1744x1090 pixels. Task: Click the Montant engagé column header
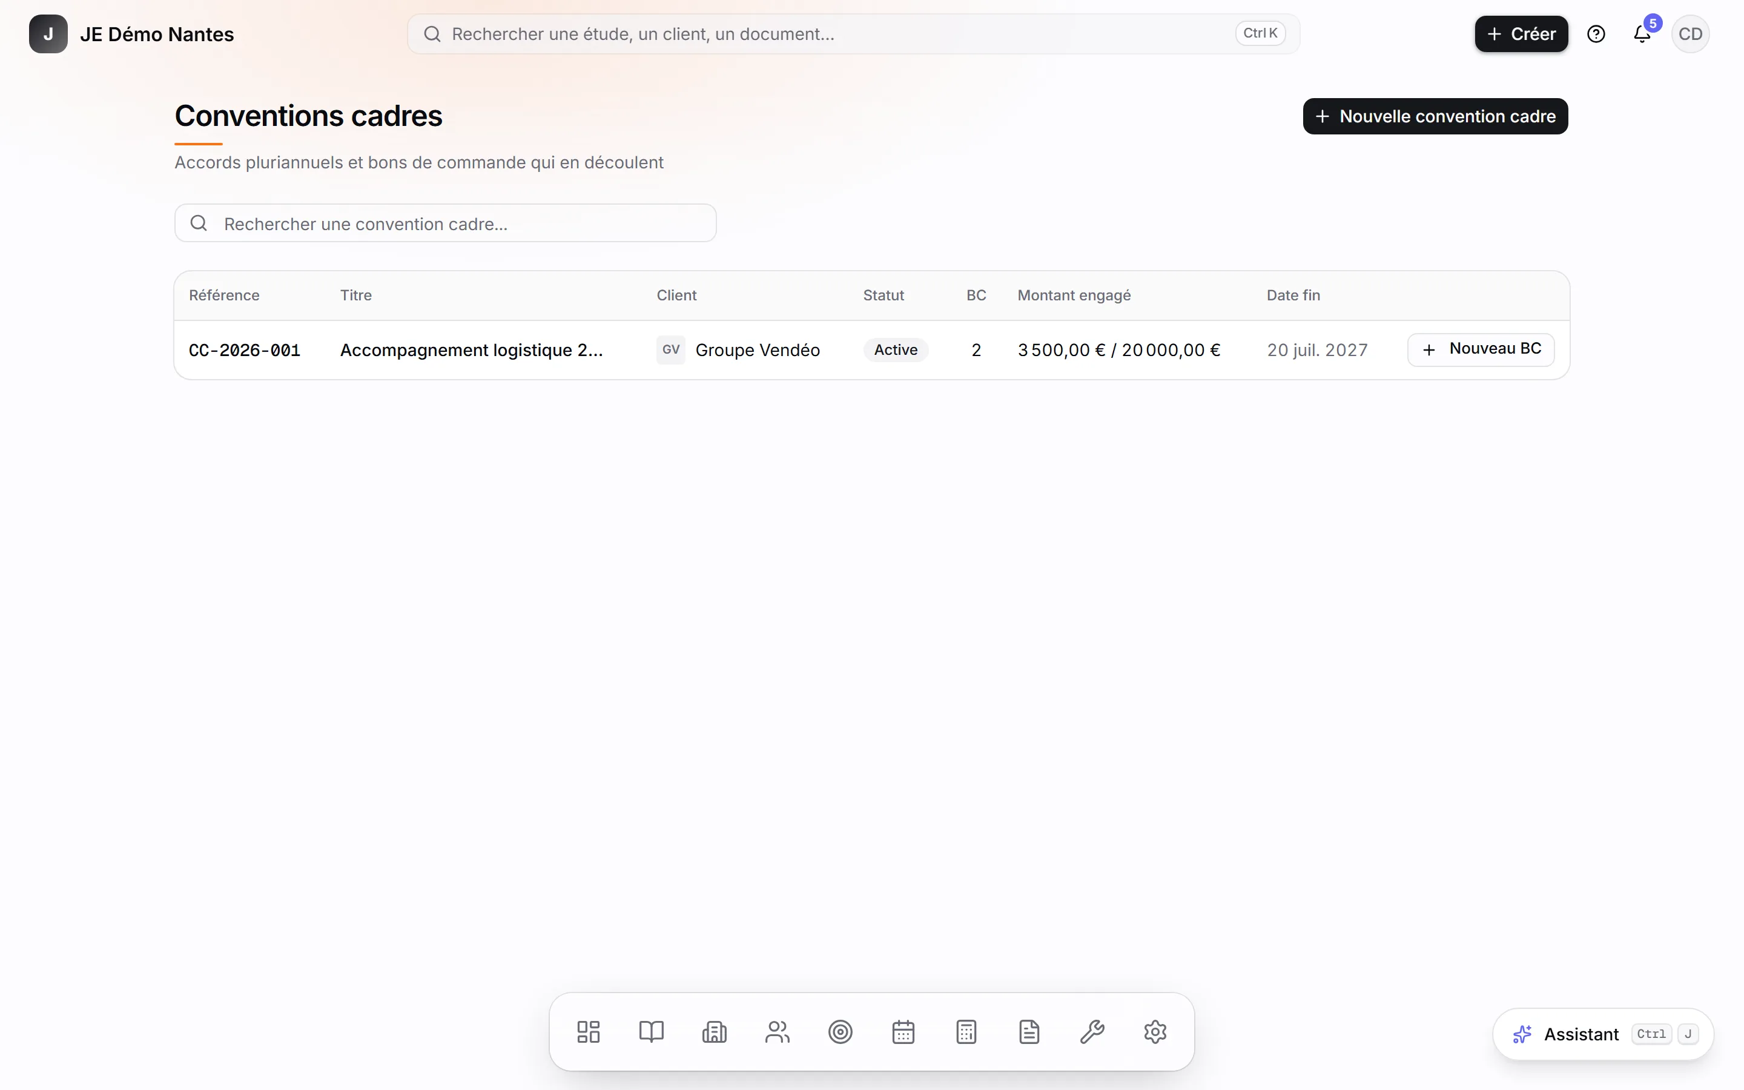coord(1074,296)
